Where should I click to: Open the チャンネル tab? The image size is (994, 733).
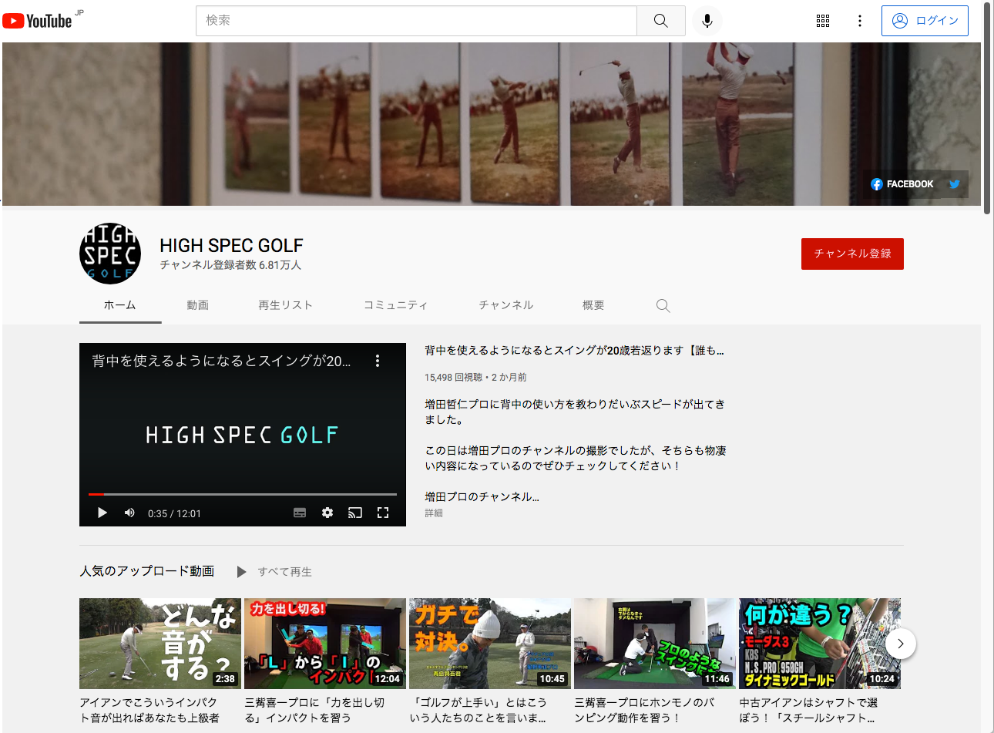pyautogui.click(x=505, y=305)
